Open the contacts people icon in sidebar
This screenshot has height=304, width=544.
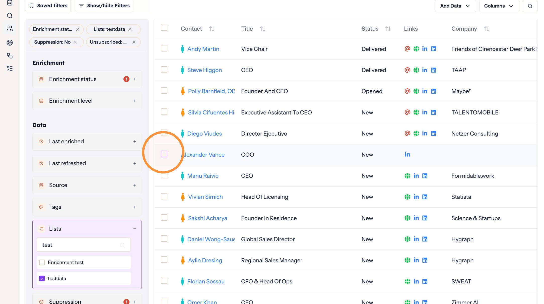pos(10,28)
